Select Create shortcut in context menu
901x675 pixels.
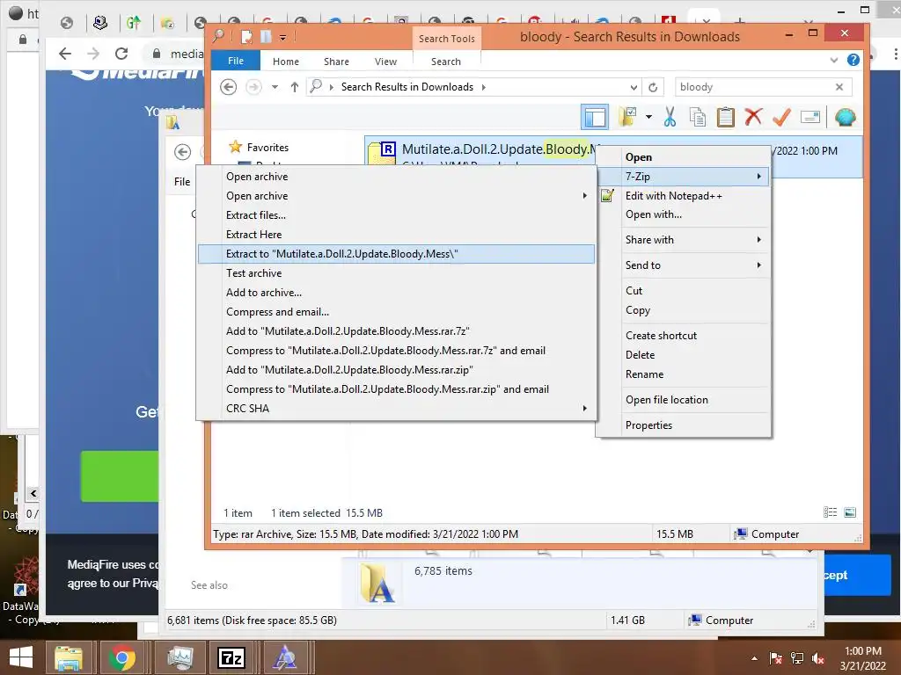click(683, 336)
